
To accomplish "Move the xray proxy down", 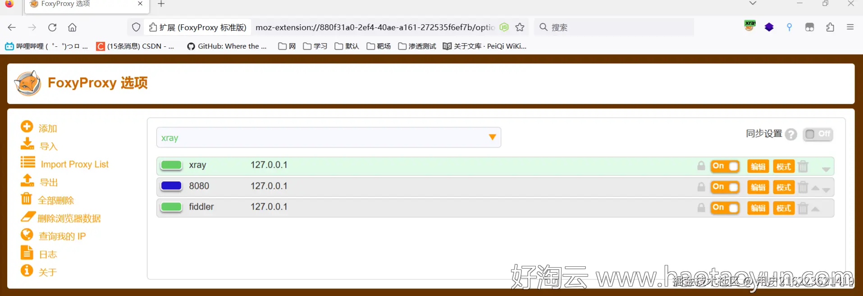I will [x=826, y=169].
